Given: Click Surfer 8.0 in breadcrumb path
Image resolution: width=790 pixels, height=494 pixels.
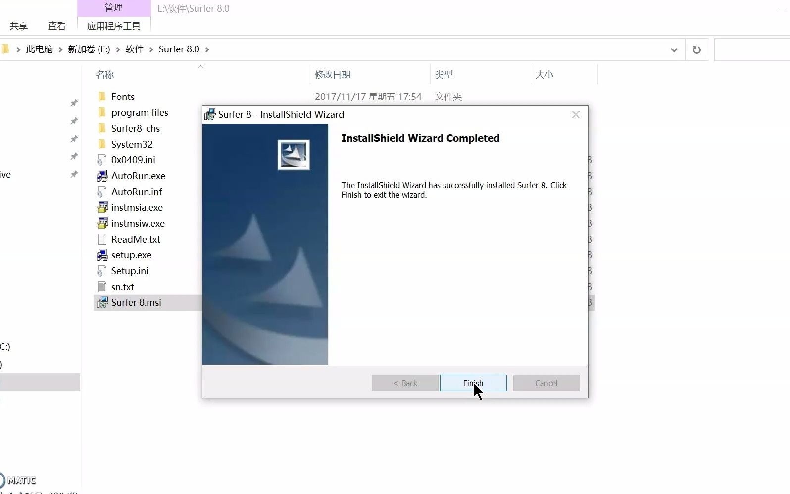Looking at the screenshot, I should pyautogui.click(x=179, y=49).
